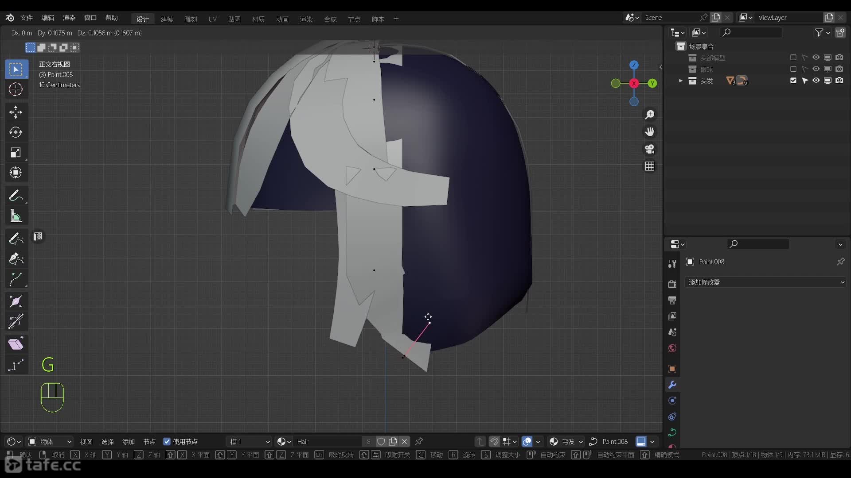
Task: Pin the node tree with pin icon
Action: [419, 441]
